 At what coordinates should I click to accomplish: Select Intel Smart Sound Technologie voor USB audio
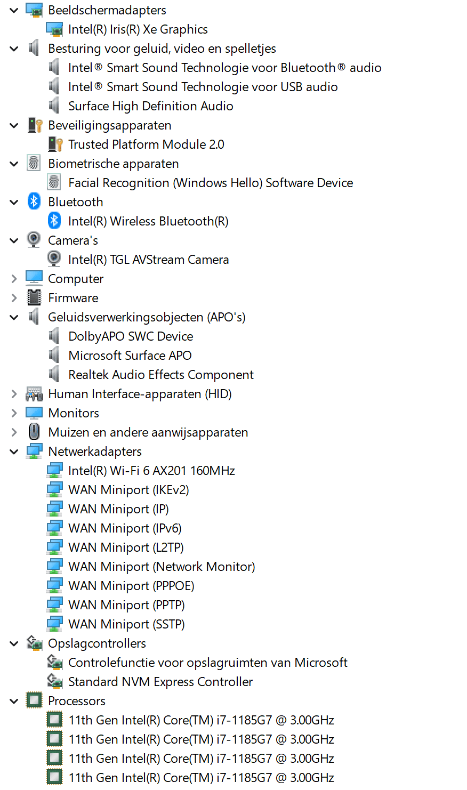pos(203,87)
